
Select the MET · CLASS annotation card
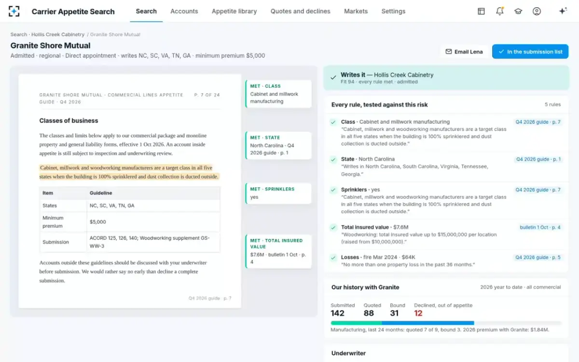click(279, 94)
